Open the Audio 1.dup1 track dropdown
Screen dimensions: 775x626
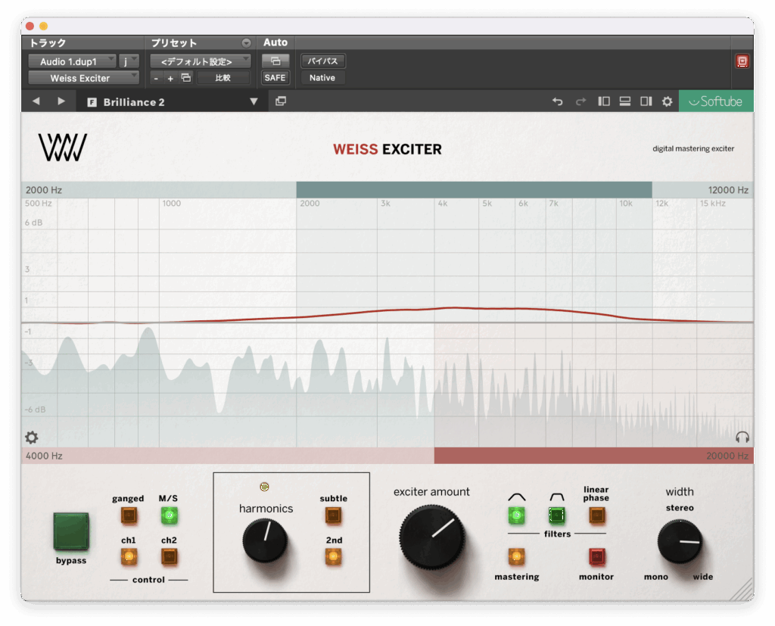click(72, 61)
